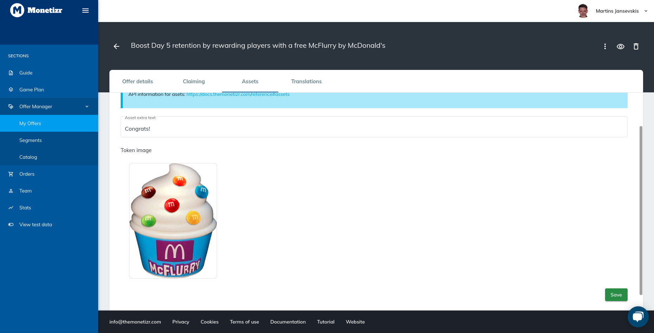Switch to the Offer details tab
The image size is (654, 333).
click(x=138, y=81)
